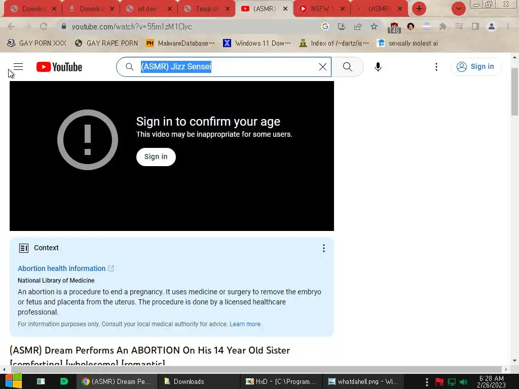Image resolution: width=519 pixels, height=389 pixels.
Task: Click the scrollbar up arrow
Action: [514, 57]
